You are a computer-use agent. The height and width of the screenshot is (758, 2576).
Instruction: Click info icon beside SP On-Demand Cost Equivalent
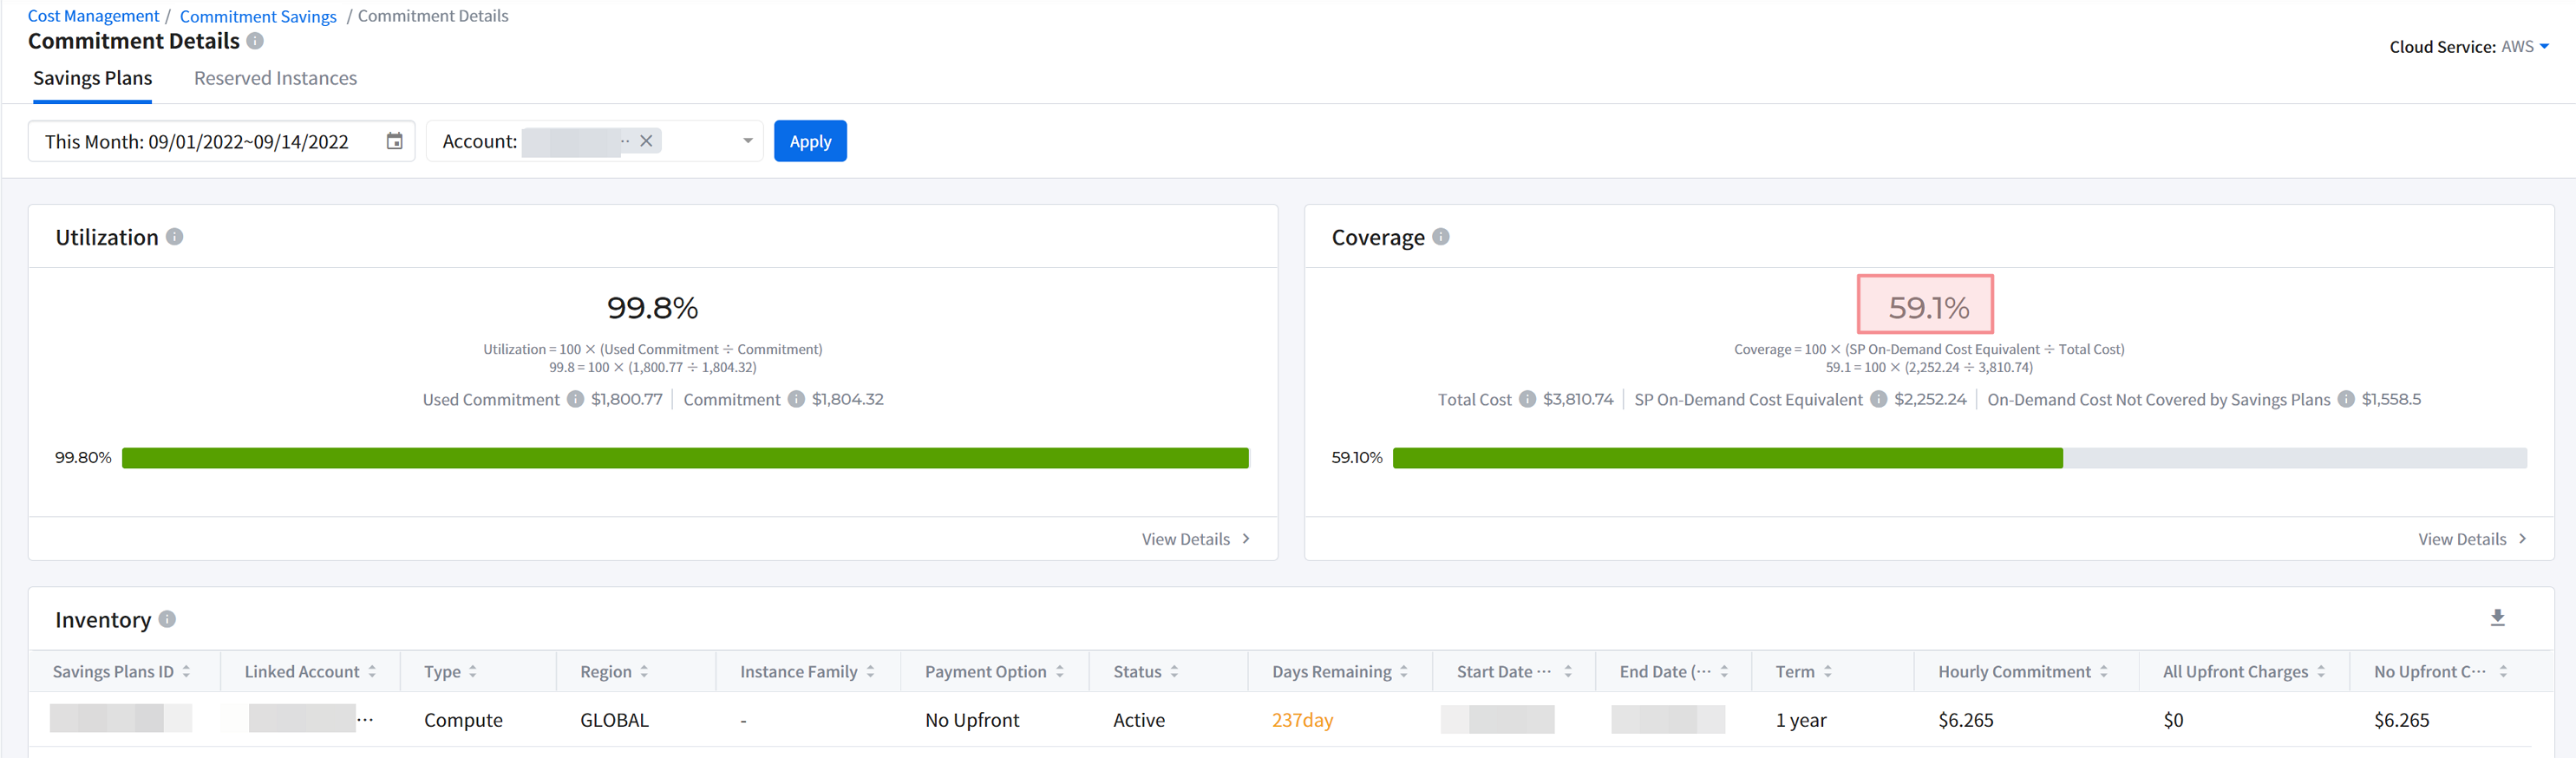tap(1878, 399)
